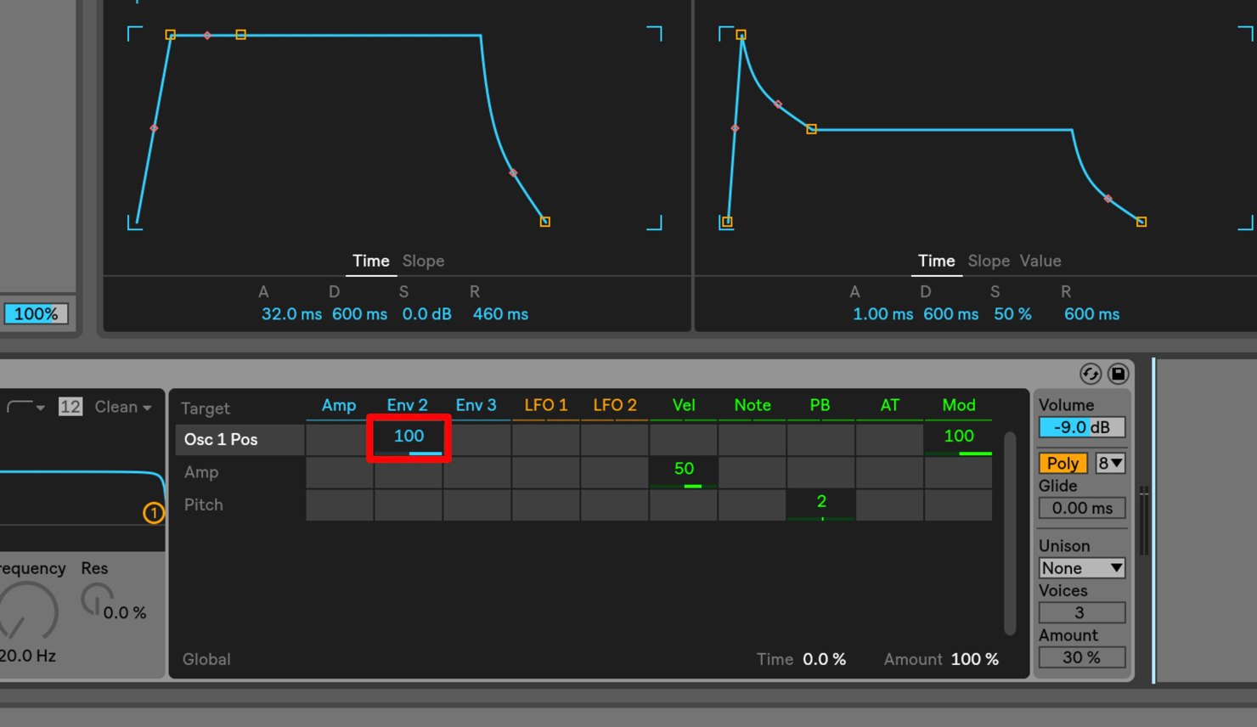Switch amp envelope to Slope view
The height and width of the screenshot is (727, 1257).
pyautogui.click(x=423, y=261)
